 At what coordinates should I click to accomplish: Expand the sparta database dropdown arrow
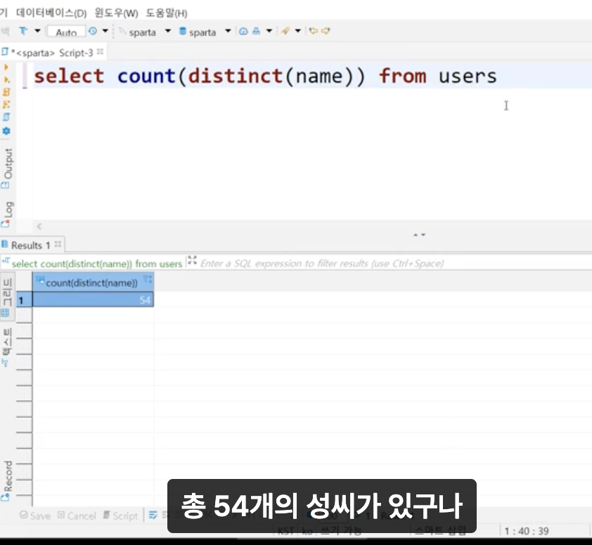pyautogui.click(x=228, y=31)
